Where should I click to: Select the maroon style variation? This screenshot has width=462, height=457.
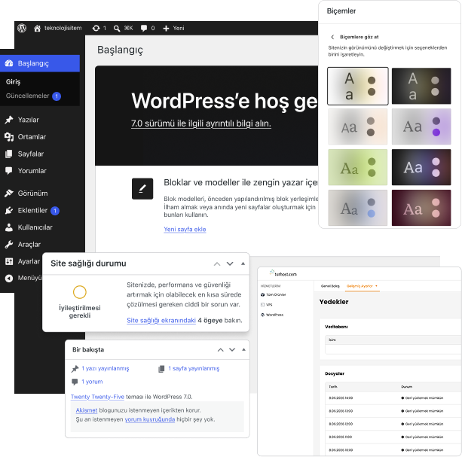click(421, 208)
